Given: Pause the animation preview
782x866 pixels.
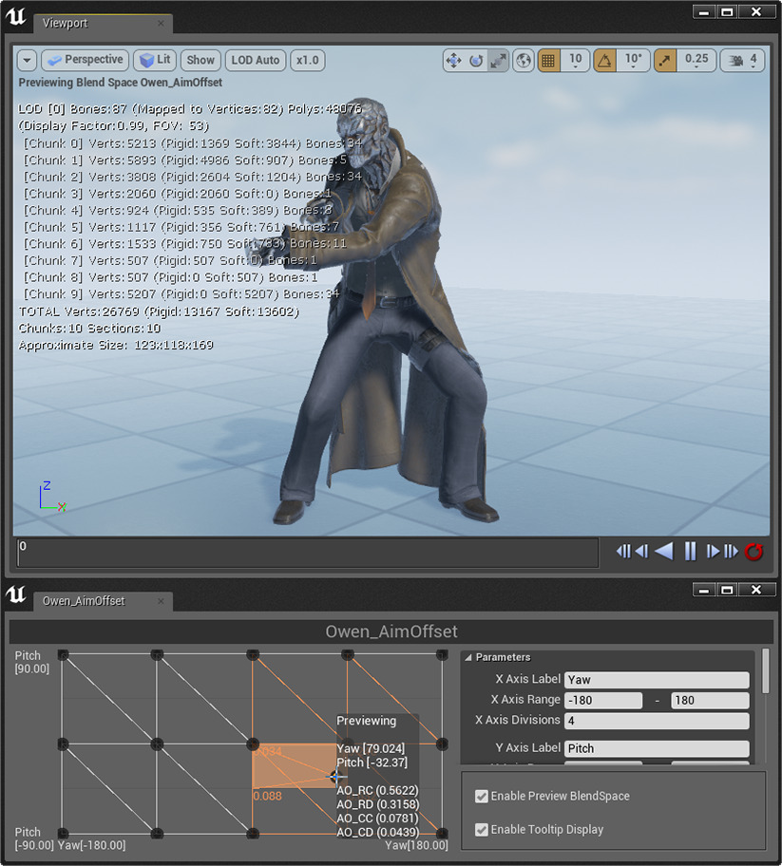Looking at the screenshot, I should tap(691, 552).
